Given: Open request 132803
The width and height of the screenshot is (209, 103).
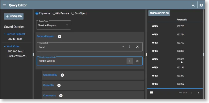Looking at the screenshot, I should pyautogui.click(x=155, y=51).
